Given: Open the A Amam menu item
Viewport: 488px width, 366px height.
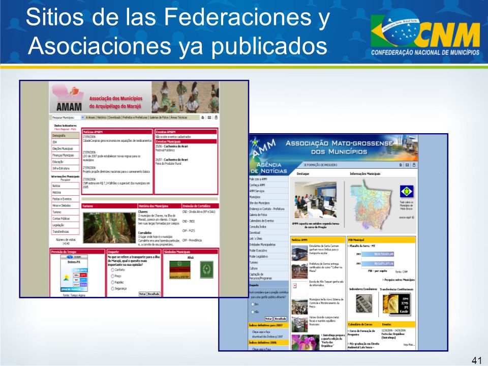Looking at the screenshot, I should (90, 117).
